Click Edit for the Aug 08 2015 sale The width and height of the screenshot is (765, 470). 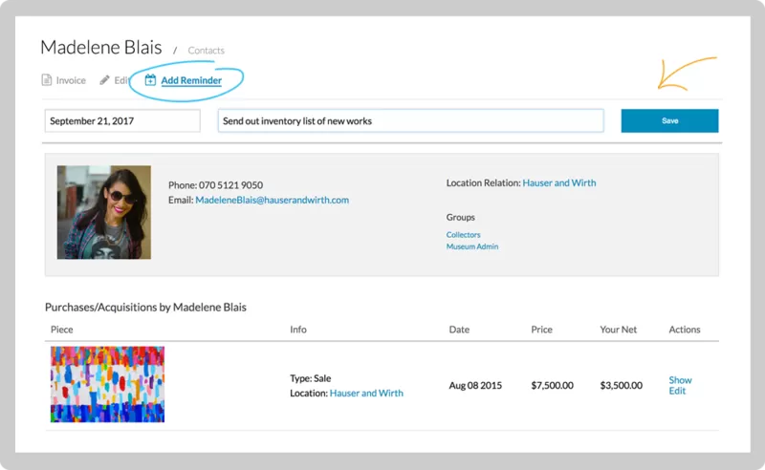(x=677, y=391)
